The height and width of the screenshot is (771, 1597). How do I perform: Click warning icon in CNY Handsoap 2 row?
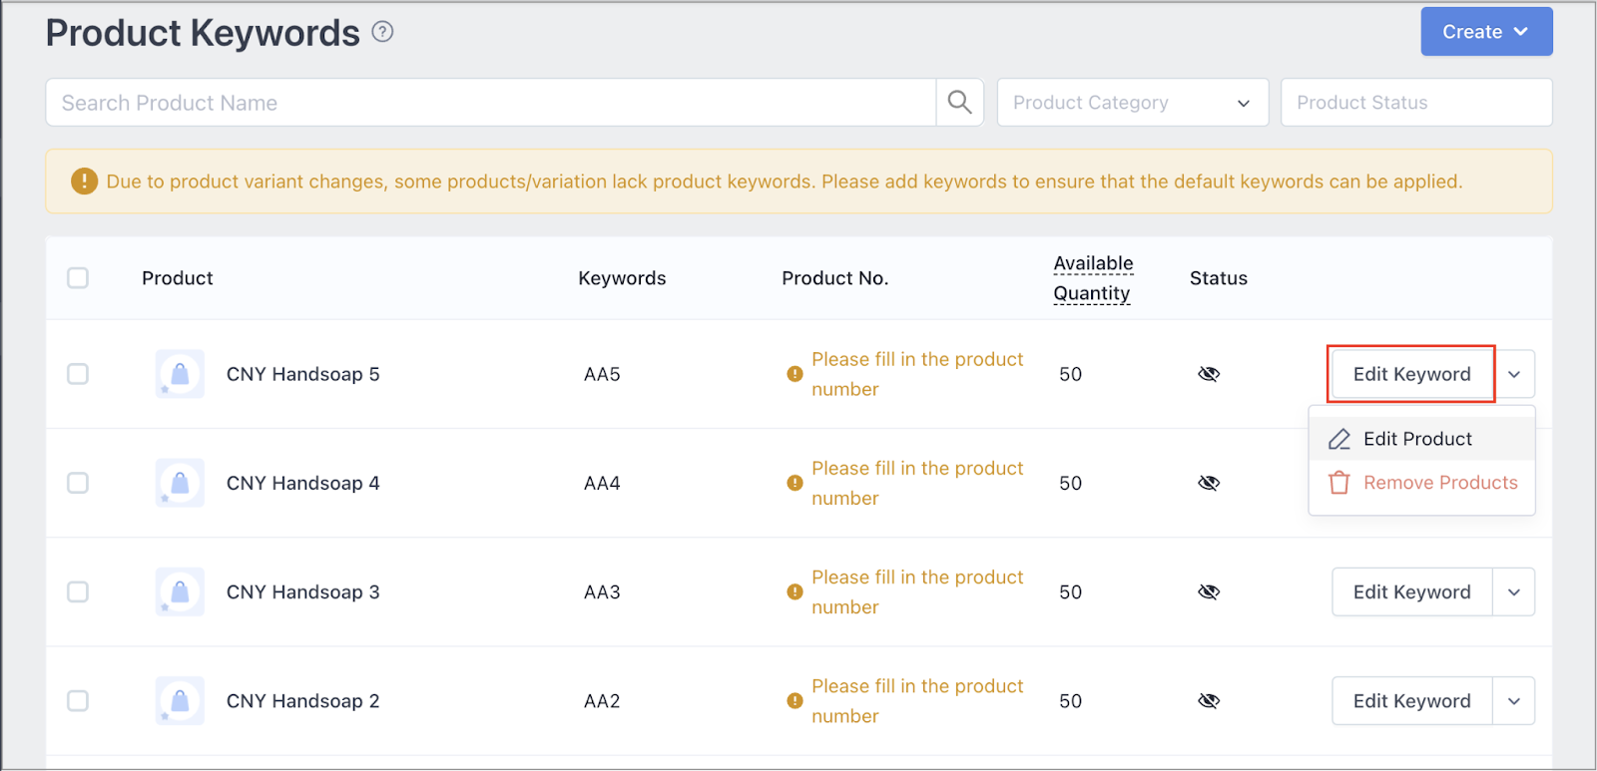click(795, 700)
